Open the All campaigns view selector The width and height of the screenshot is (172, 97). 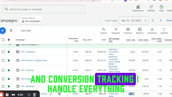31,20
